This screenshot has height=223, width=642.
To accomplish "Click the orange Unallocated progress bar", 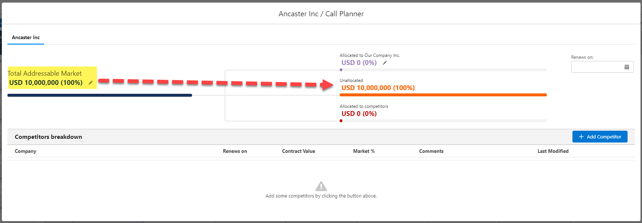I will [443, 95].
